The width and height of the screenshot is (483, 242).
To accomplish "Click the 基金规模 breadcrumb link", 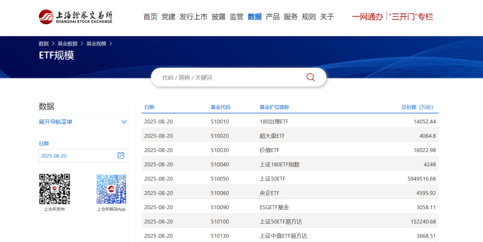I will click(x=96, y=44).
